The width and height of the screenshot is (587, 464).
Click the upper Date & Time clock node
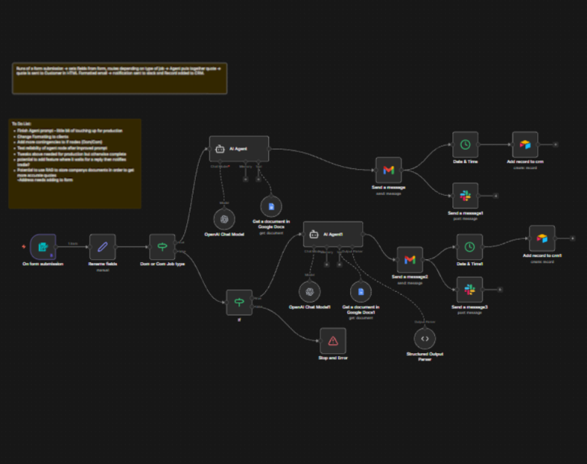465,144
